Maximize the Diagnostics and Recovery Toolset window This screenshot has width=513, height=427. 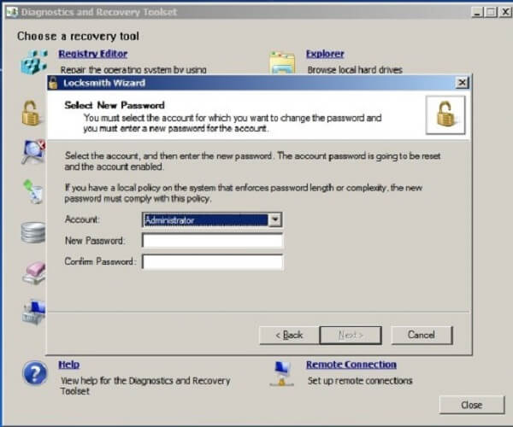point(491,12)
